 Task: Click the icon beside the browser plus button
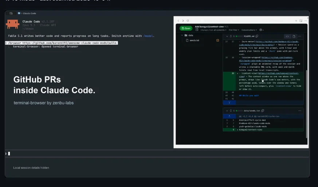click(301, 21)
